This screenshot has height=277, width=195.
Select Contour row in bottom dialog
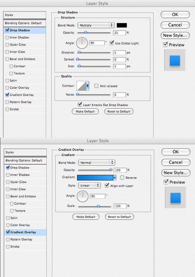tap(25, 204)
